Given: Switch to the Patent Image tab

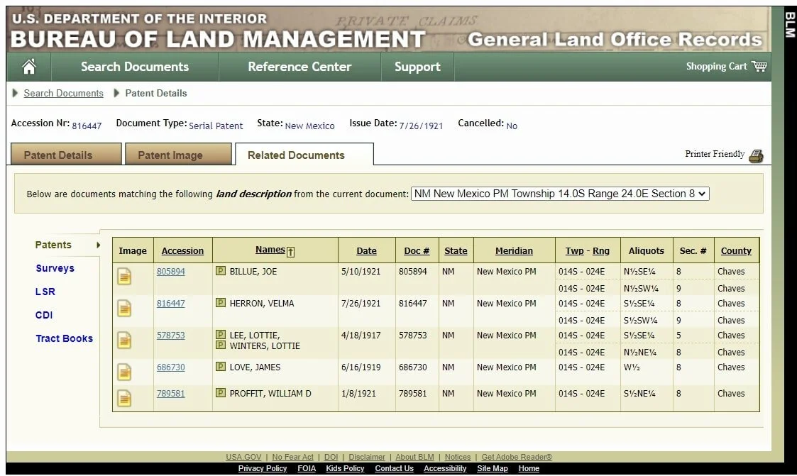Looking at the screenshot, I should pos(178,154).
